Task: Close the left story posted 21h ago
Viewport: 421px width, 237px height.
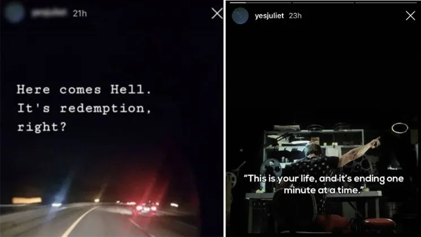Action: pos(216,14)
